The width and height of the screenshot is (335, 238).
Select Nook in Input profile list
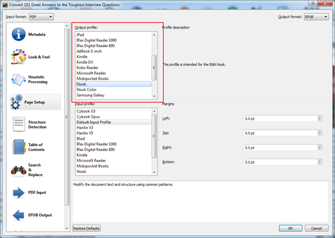pos(113,172)
